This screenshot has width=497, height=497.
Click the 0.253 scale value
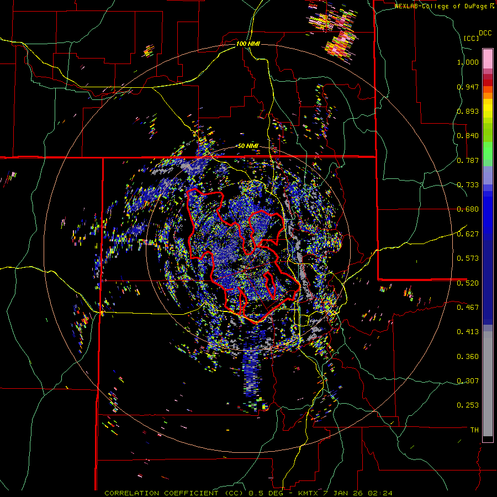468,405
